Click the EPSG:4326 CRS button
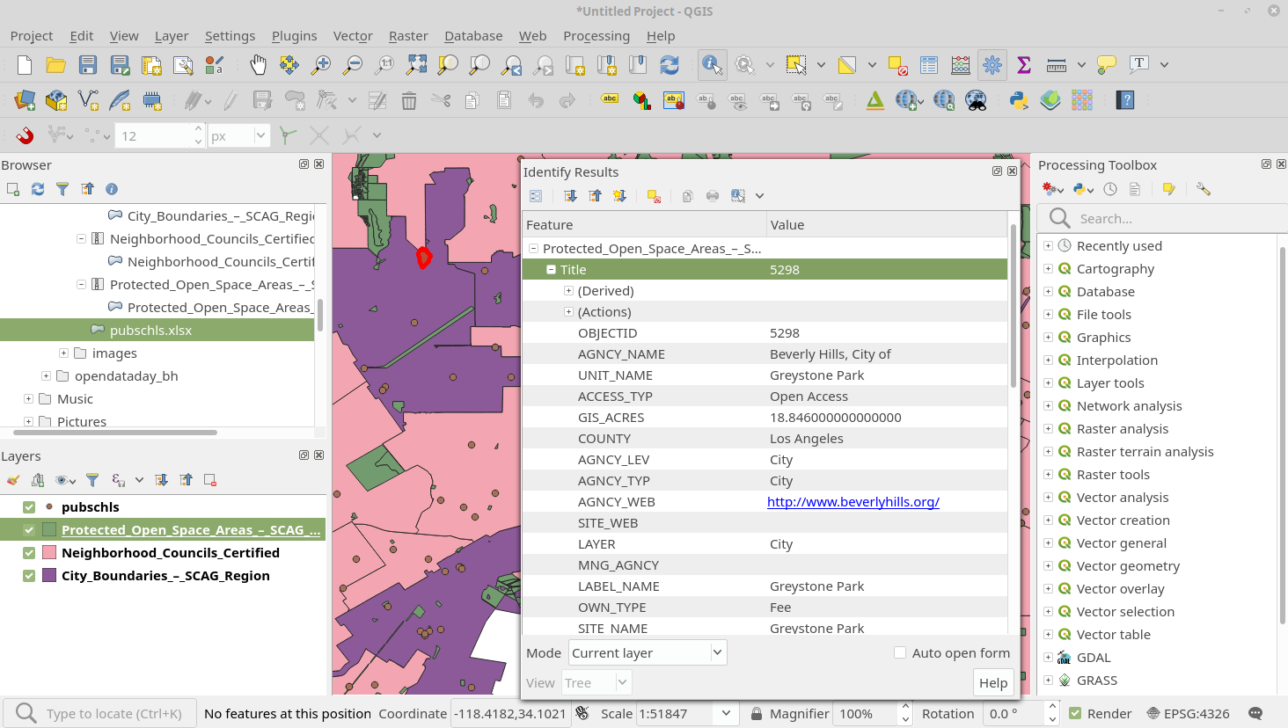Screen dimensions: 1288x728 point(1188,713)
